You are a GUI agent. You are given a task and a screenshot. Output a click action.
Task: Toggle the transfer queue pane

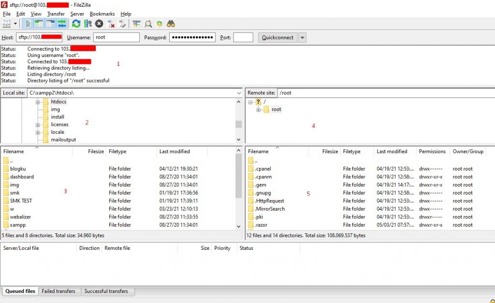pyautogui.click(x=63, y=23)
